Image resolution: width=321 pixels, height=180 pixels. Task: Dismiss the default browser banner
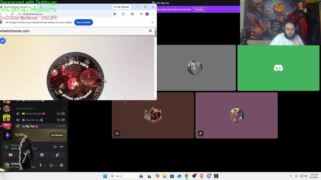point(152,22)
